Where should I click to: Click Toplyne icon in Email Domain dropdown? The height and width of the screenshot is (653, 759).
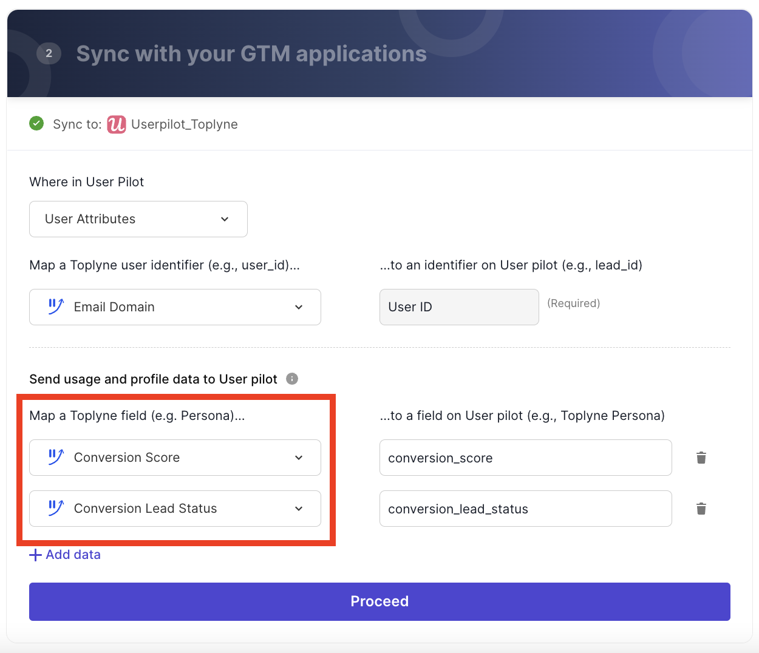pyautogui.click(x=56, y=306)
